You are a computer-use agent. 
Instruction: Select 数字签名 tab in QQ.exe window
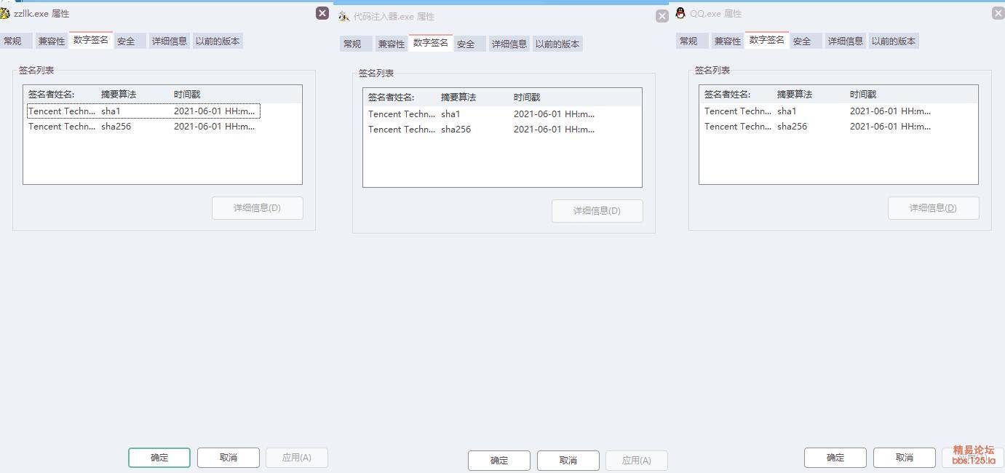tap(766, 40)
